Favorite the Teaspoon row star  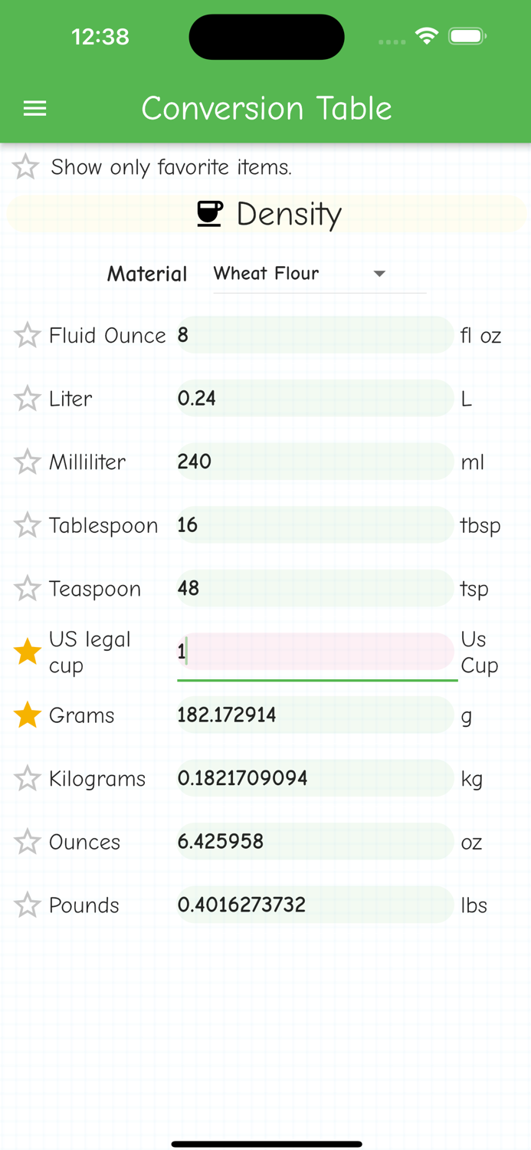(x=27, y=588)
